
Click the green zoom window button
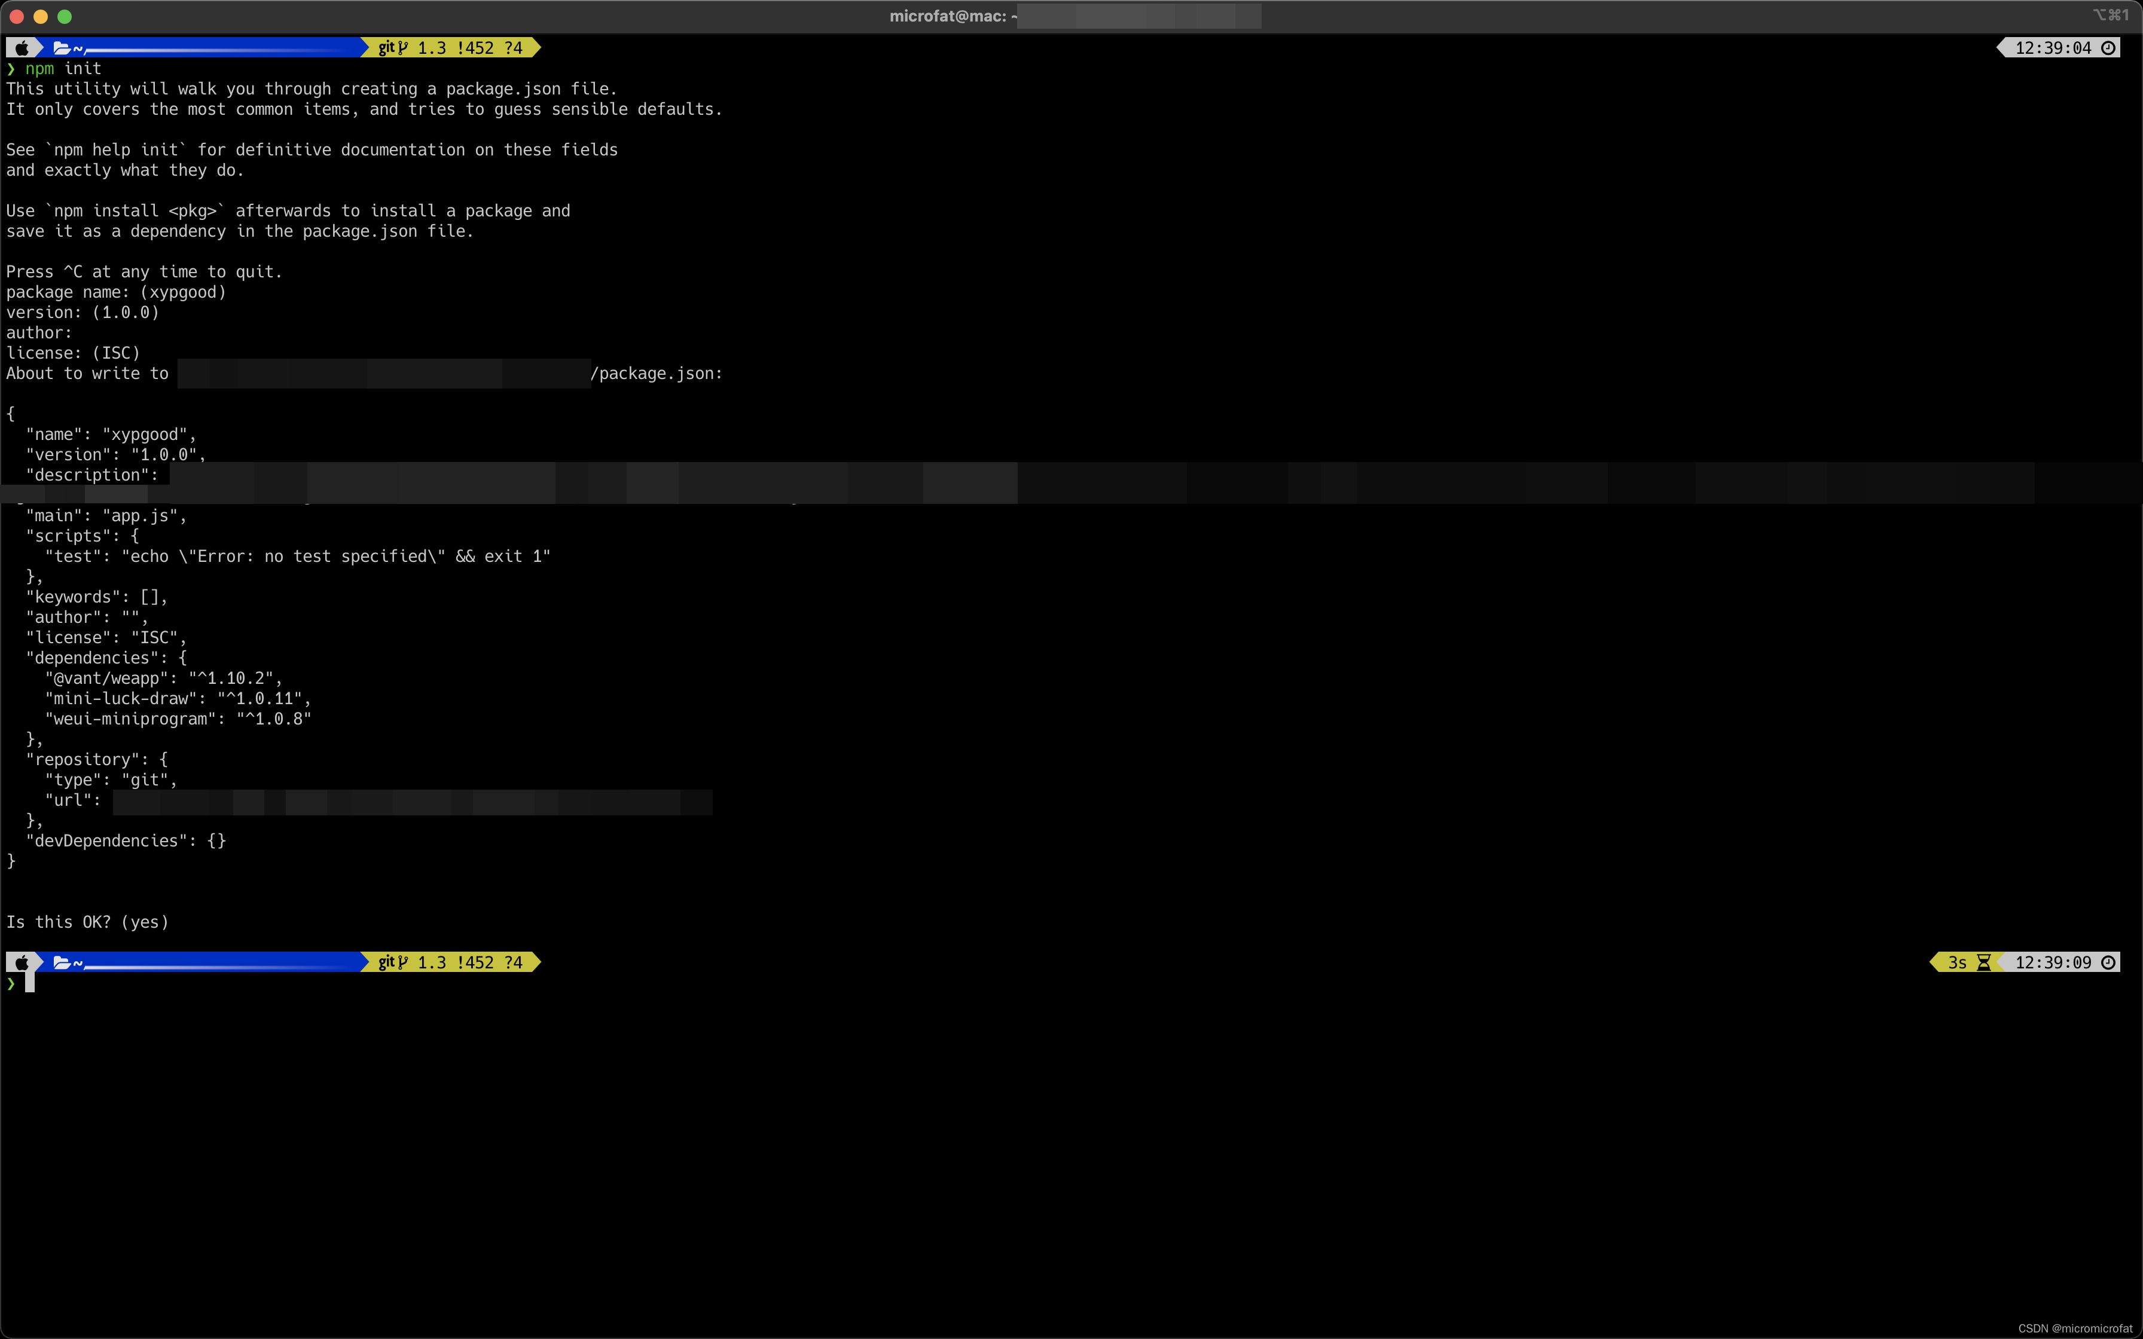point(64,16)
